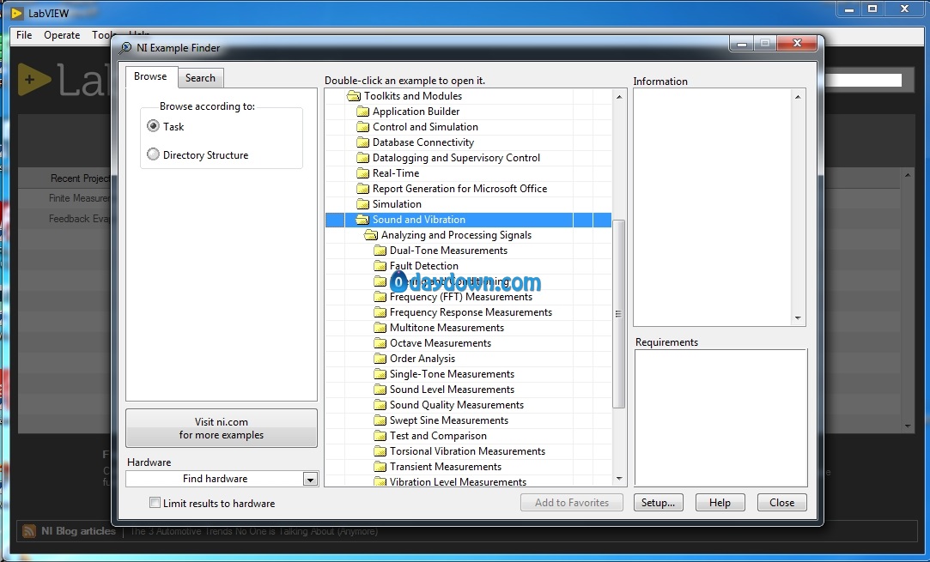This screenshot has width=930, height=562.
Task: Click the Sound Quality Measurements folder icon
Action: click(380, 404)
